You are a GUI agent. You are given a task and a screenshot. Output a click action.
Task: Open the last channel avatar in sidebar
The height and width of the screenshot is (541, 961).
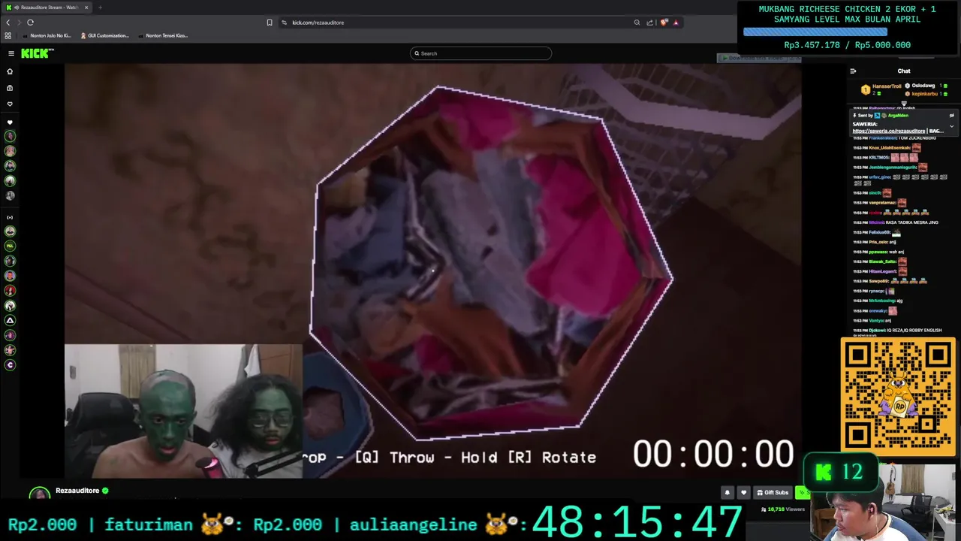coord(10,365)
